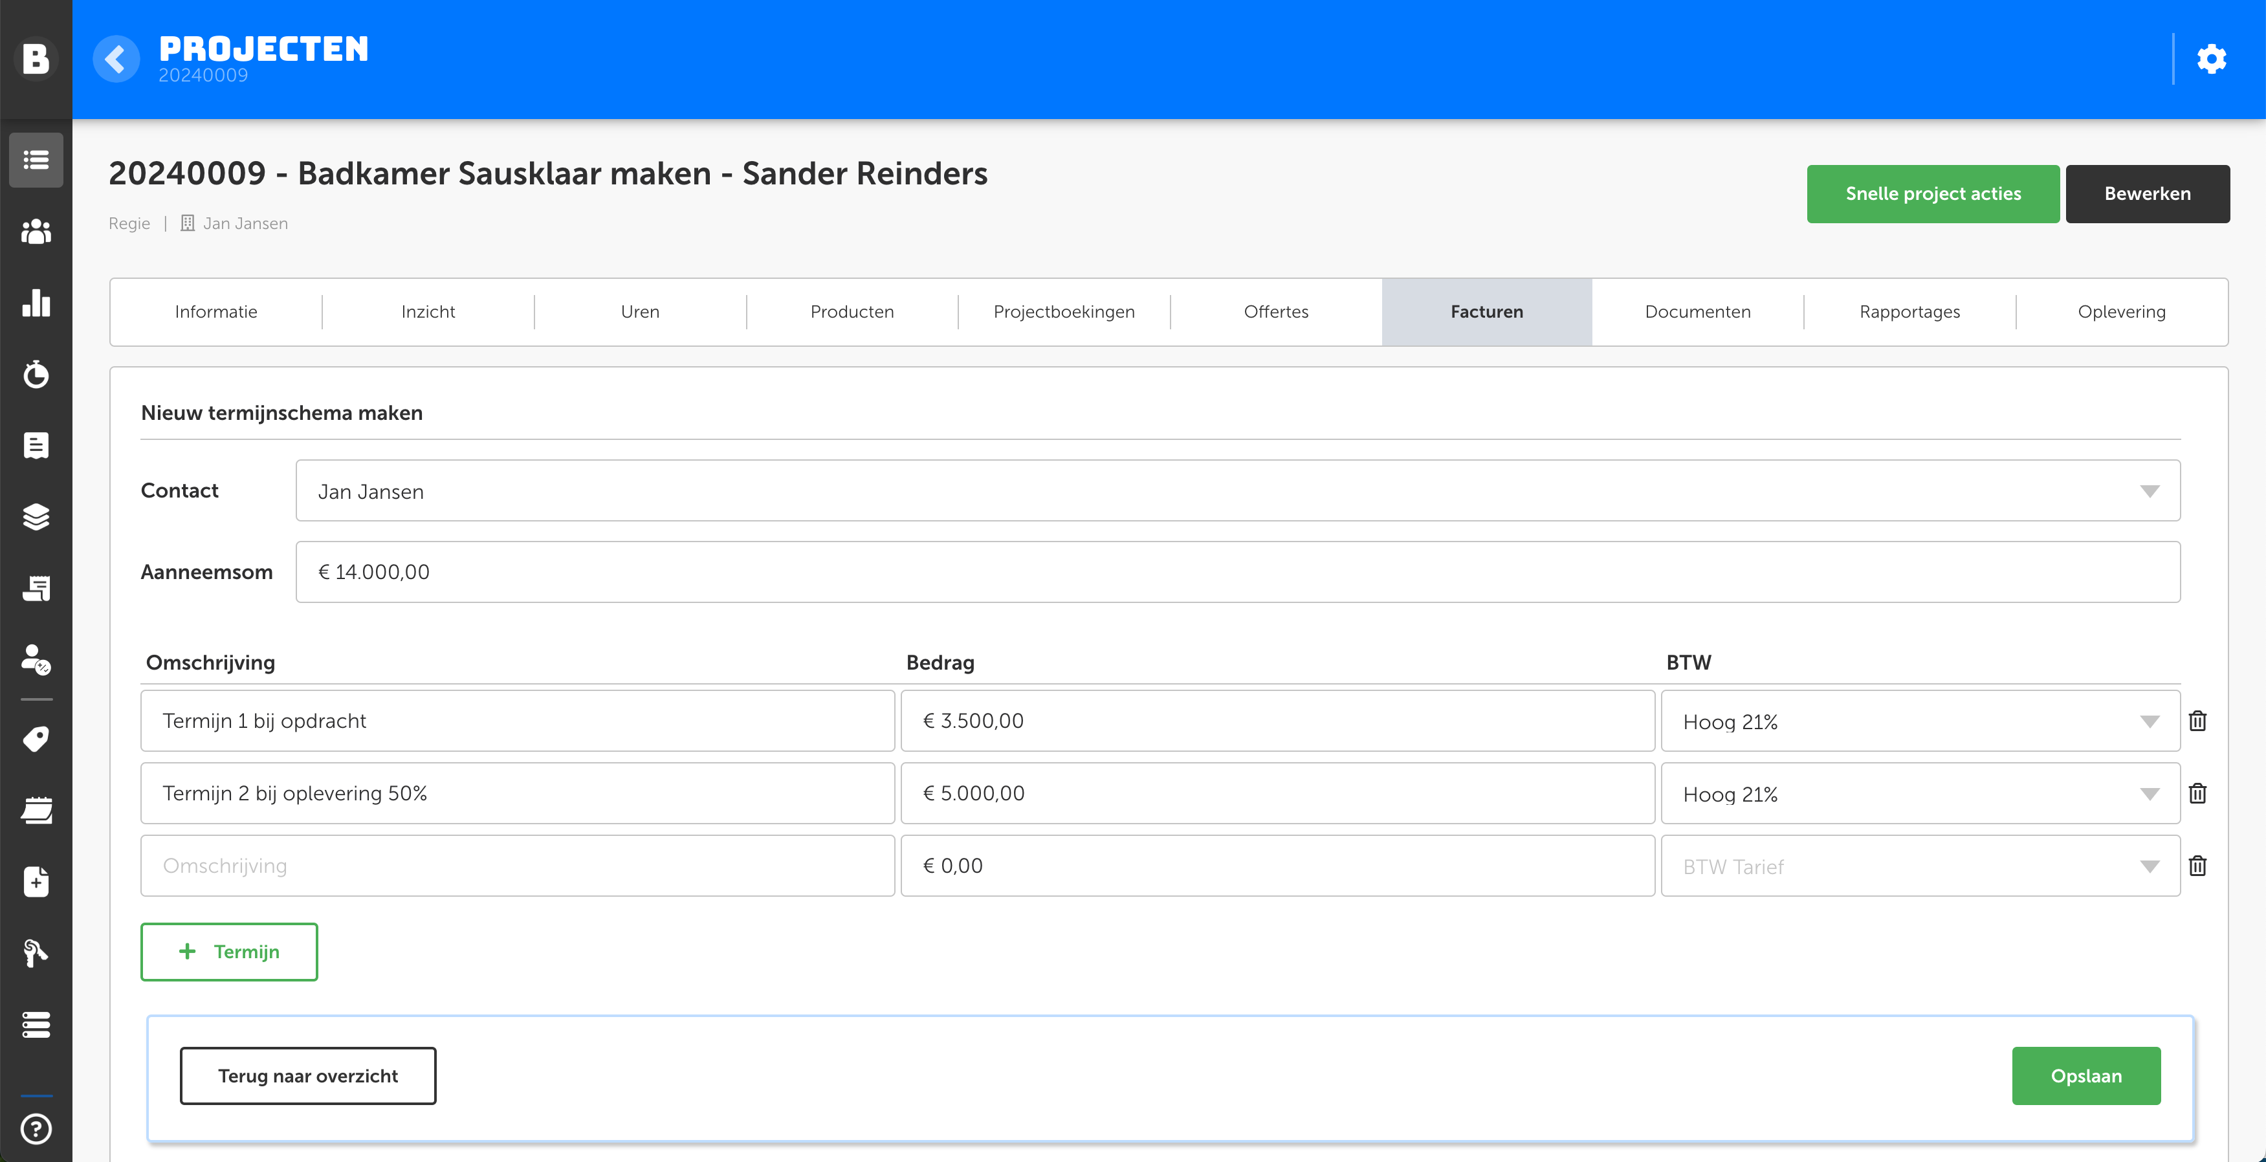Open settings gear in header
2266x1162 pixels.
point(2210,59)
